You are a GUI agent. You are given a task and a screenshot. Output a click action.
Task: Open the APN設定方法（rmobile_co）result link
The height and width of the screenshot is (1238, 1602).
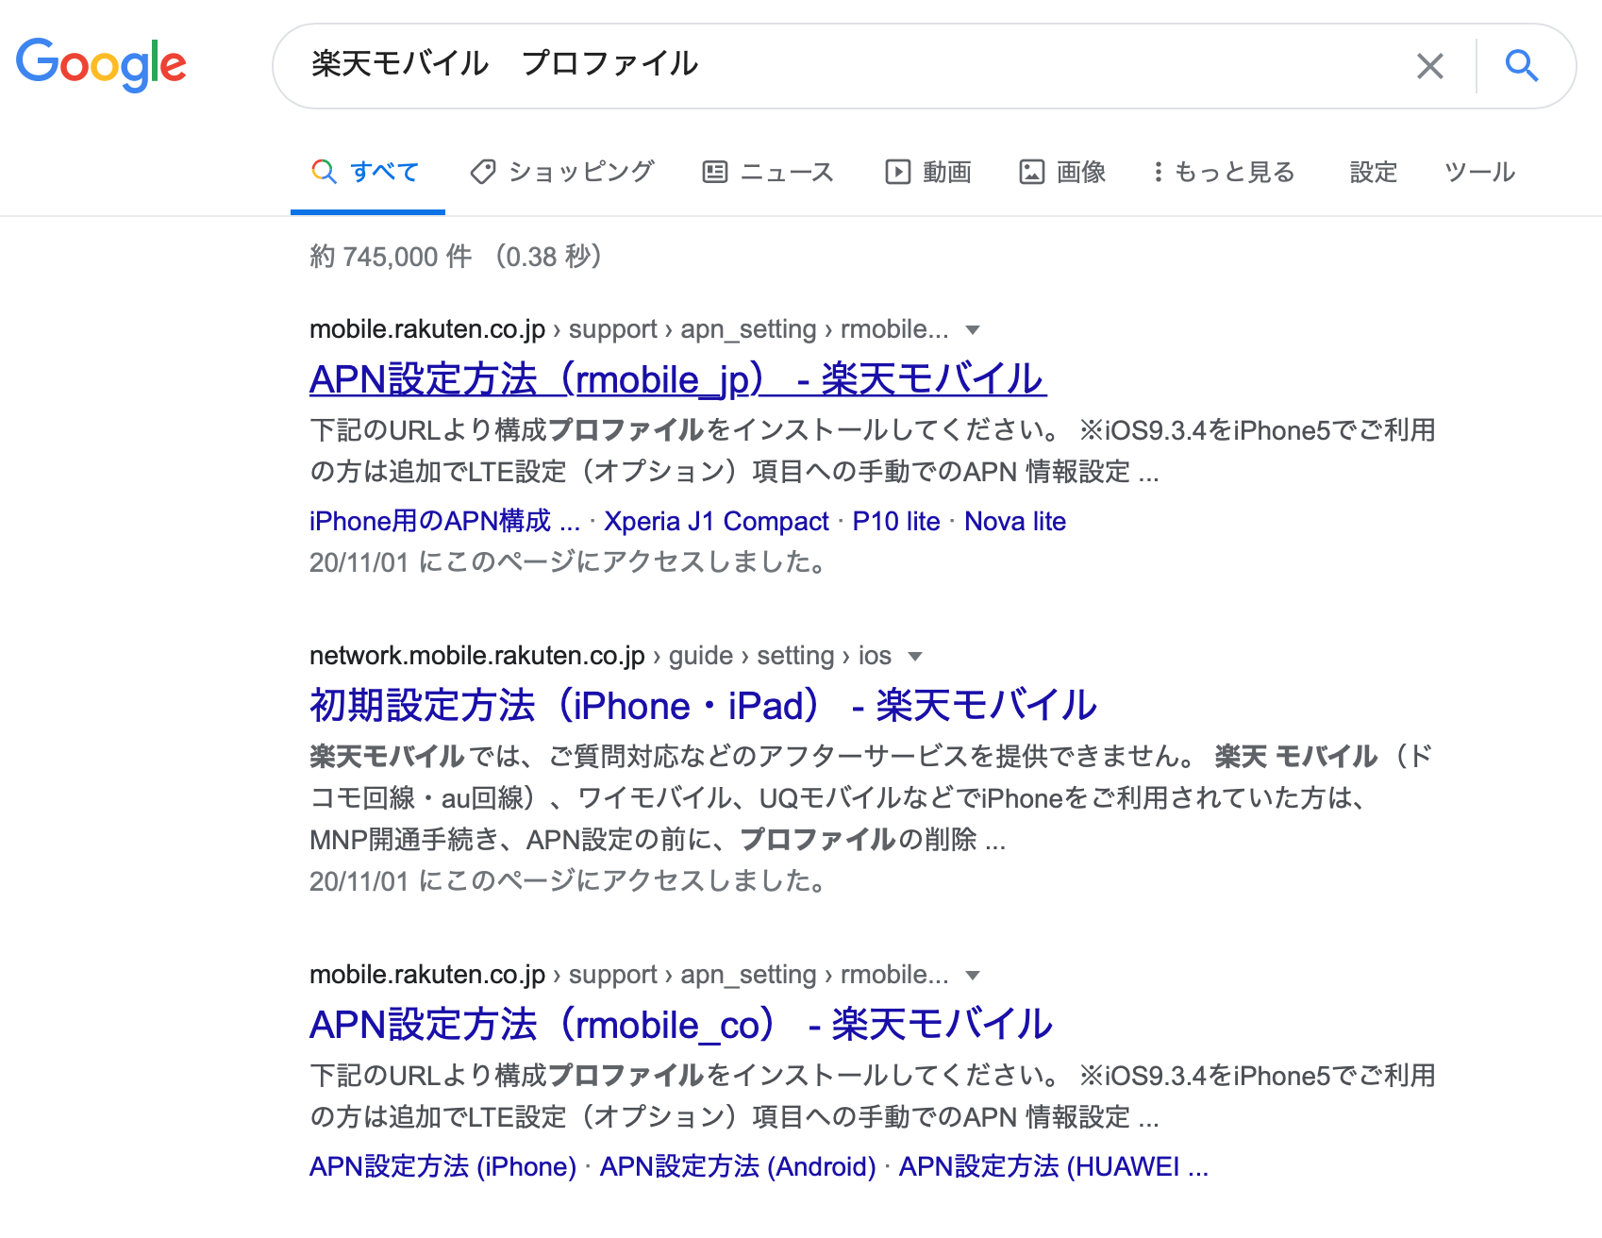coord(681,1025)
